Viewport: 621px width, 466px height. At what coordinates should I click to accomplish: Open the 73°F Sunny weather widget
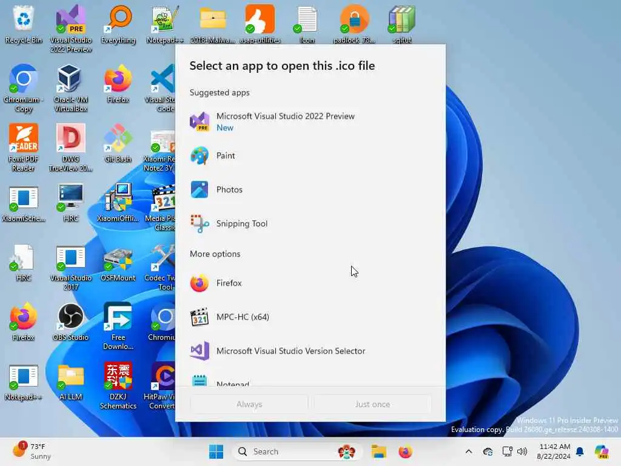coord(32,451)
